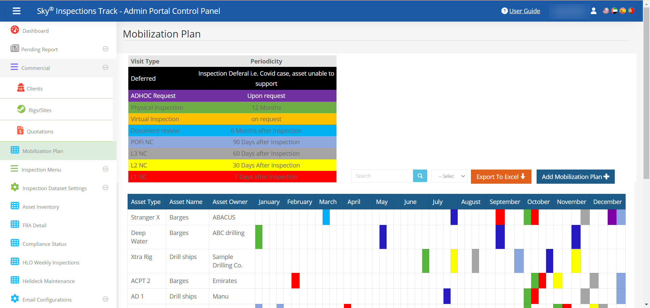Open the Clients menu item

click(x=35, y=88)
